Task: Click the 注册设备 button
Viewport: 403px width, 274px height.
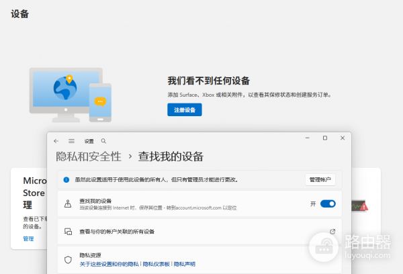Action: click(x=185, y=109)
